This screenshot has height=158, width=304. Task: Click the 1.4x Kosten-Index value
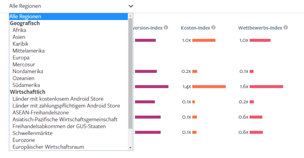coord(187,87)
